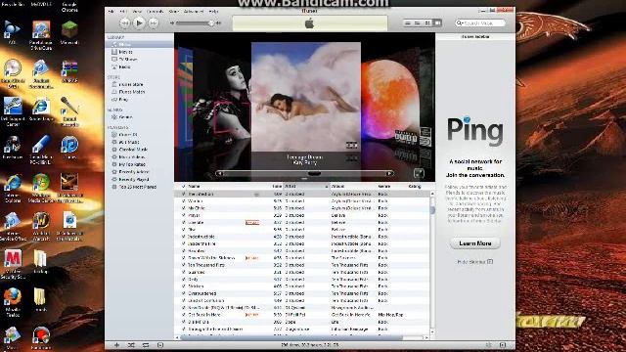Toggle the artwork viewer button
The height and width of the screenshot is (352, 626).
click(160, 345)
